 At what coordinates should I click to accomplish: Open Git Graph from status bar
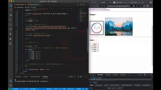[33, 89]
